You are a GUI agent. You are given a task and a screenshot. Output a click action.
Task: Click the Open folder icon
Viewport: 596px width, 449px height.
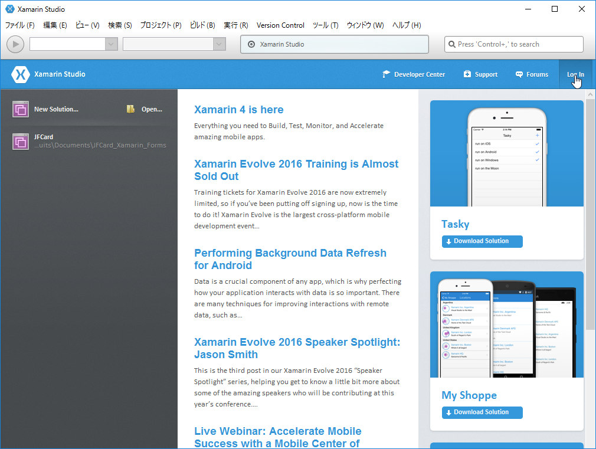coord(130,109)
